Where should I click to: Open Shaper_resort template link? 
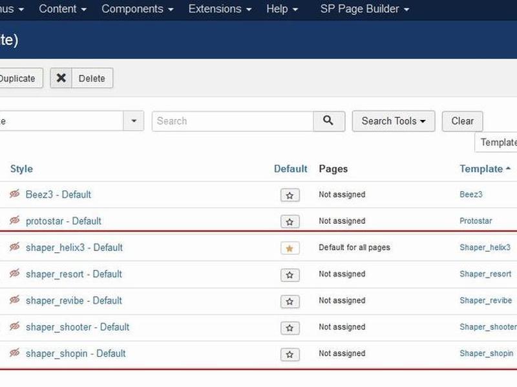pos(485,273)
